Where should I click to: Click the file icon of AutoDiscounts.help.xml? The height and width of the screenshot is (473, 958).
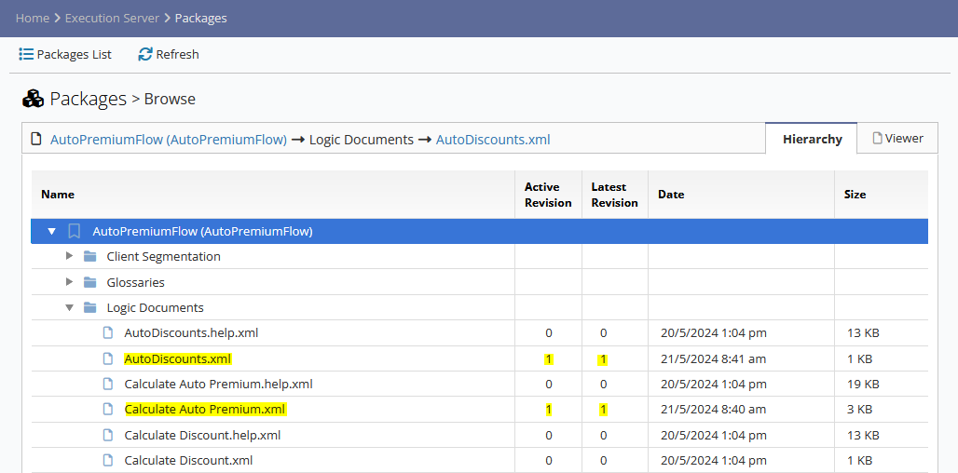[x=108, y=332]
